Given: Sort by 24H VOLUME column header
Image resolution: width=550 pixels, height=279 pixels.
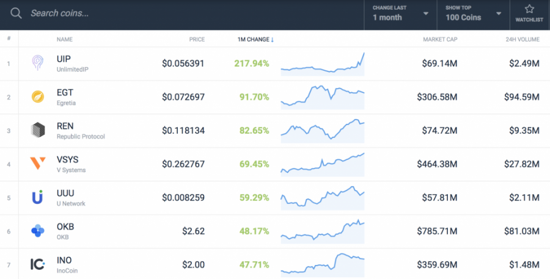Looking at the screenshot, I should click(x=522, y=40).
